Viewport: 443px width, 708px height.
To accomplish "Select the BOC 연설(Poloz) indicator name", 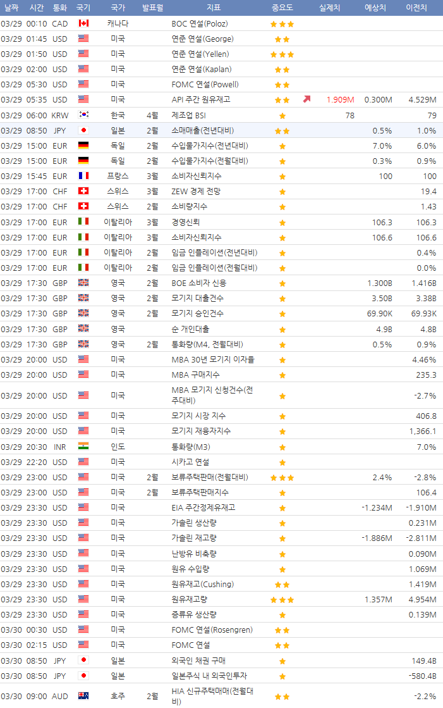I will click(200, 23).
